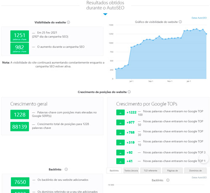Click green arrow icon for +788 TOP 30
This screenshot has height=193, width=210.
pos(121,132)
